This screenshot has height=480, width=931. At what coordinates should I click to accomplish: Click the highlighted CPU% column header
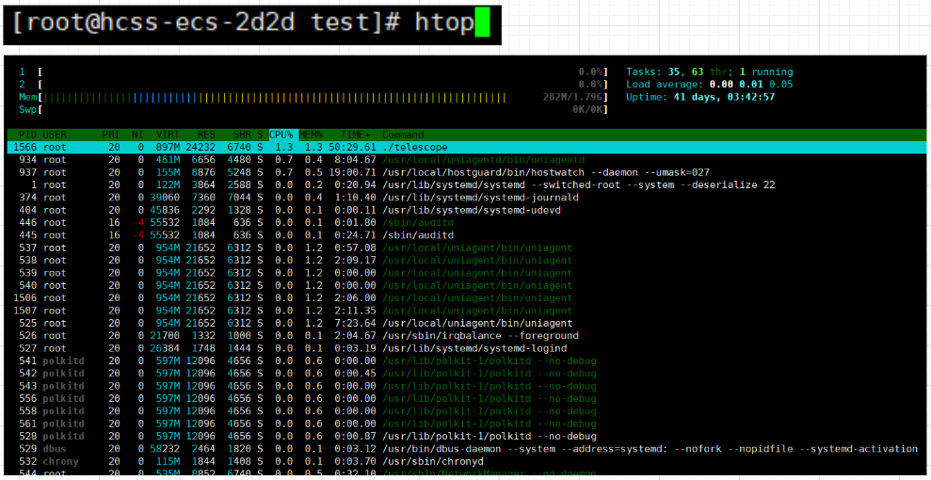(x=281, y=135)
